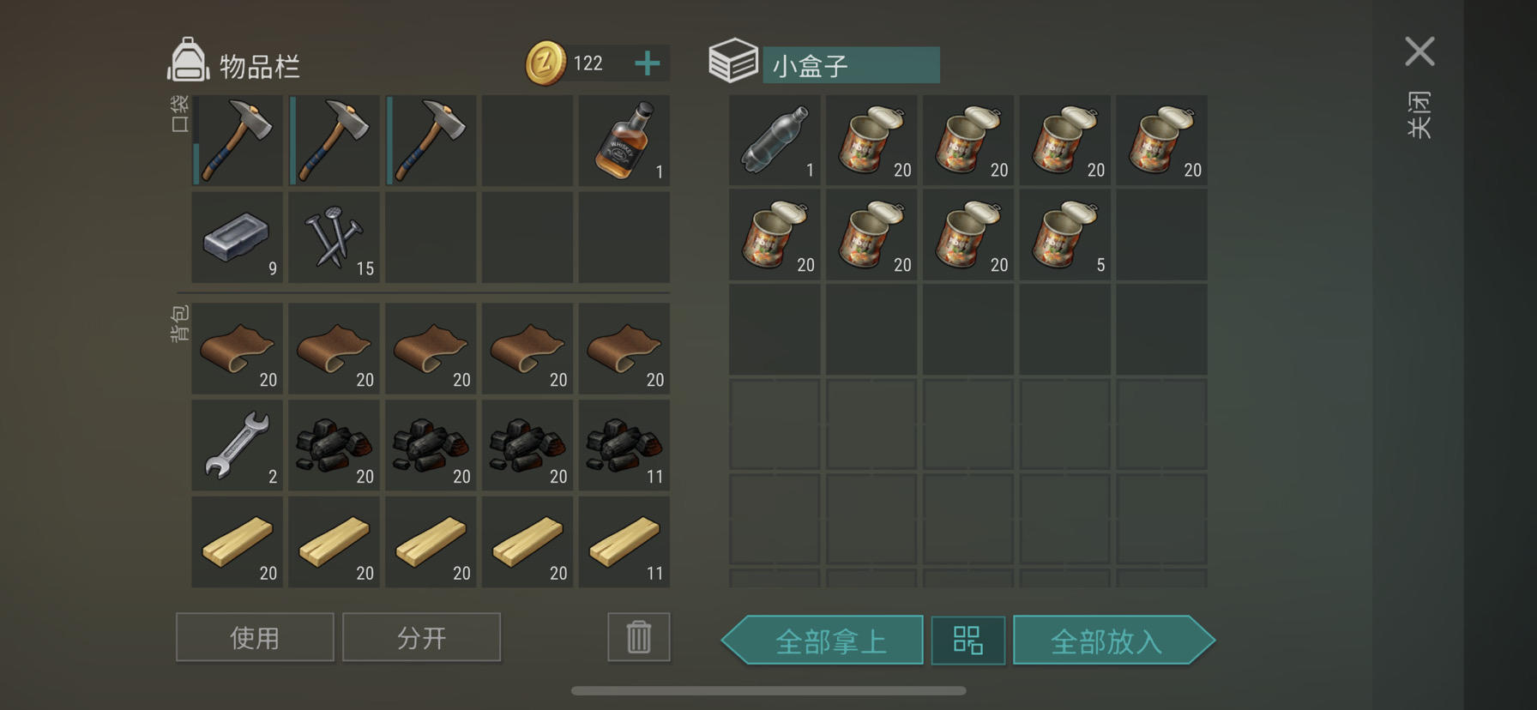
Task: Select the first hatchet in pocket
Action: pos(237,141)
